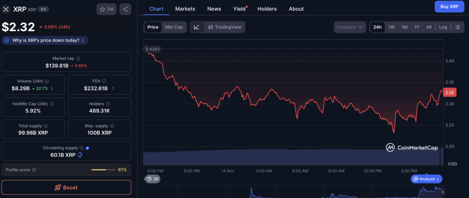Viewport: 469px width, 198px height.
Task: Click the history clock badge showing 39
Action: tap(152, 179)
